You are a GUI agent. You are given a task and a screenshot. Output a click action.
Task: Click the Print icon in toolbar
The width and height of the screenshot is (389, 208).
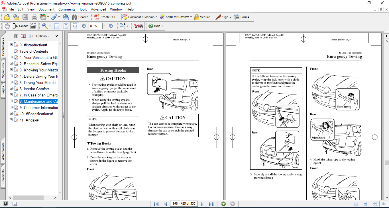[34, 17]
